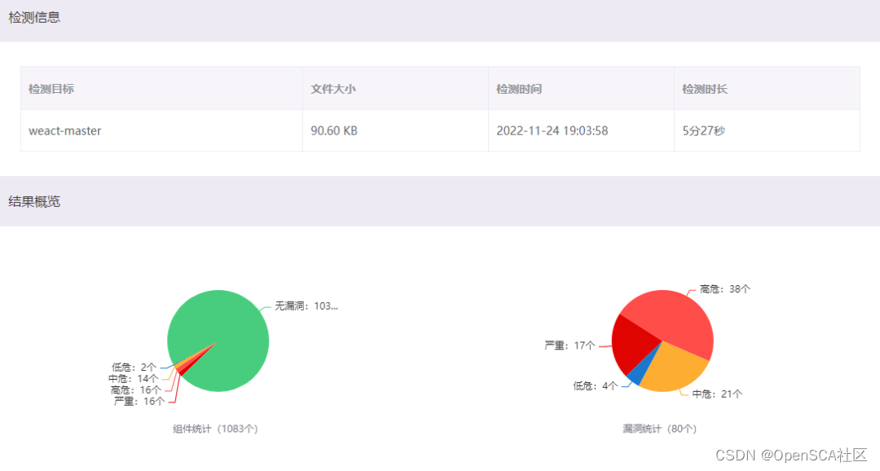The width and height of the screenshot is (880, 471).
Task: Click the 检测信息 section heading
Action: (34, 17)
